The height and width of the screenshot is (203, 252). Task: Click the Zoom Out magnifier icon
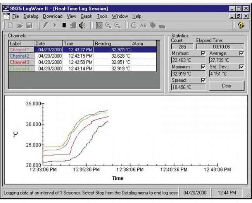pyautogui.click(x=117, y=26)
